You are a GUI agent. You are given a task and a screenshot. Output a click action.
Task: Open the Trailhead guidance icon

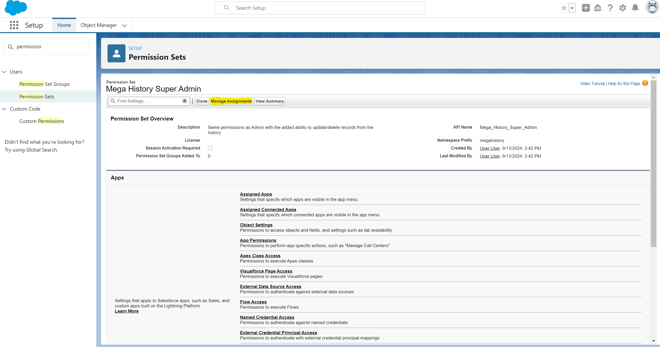598,8
